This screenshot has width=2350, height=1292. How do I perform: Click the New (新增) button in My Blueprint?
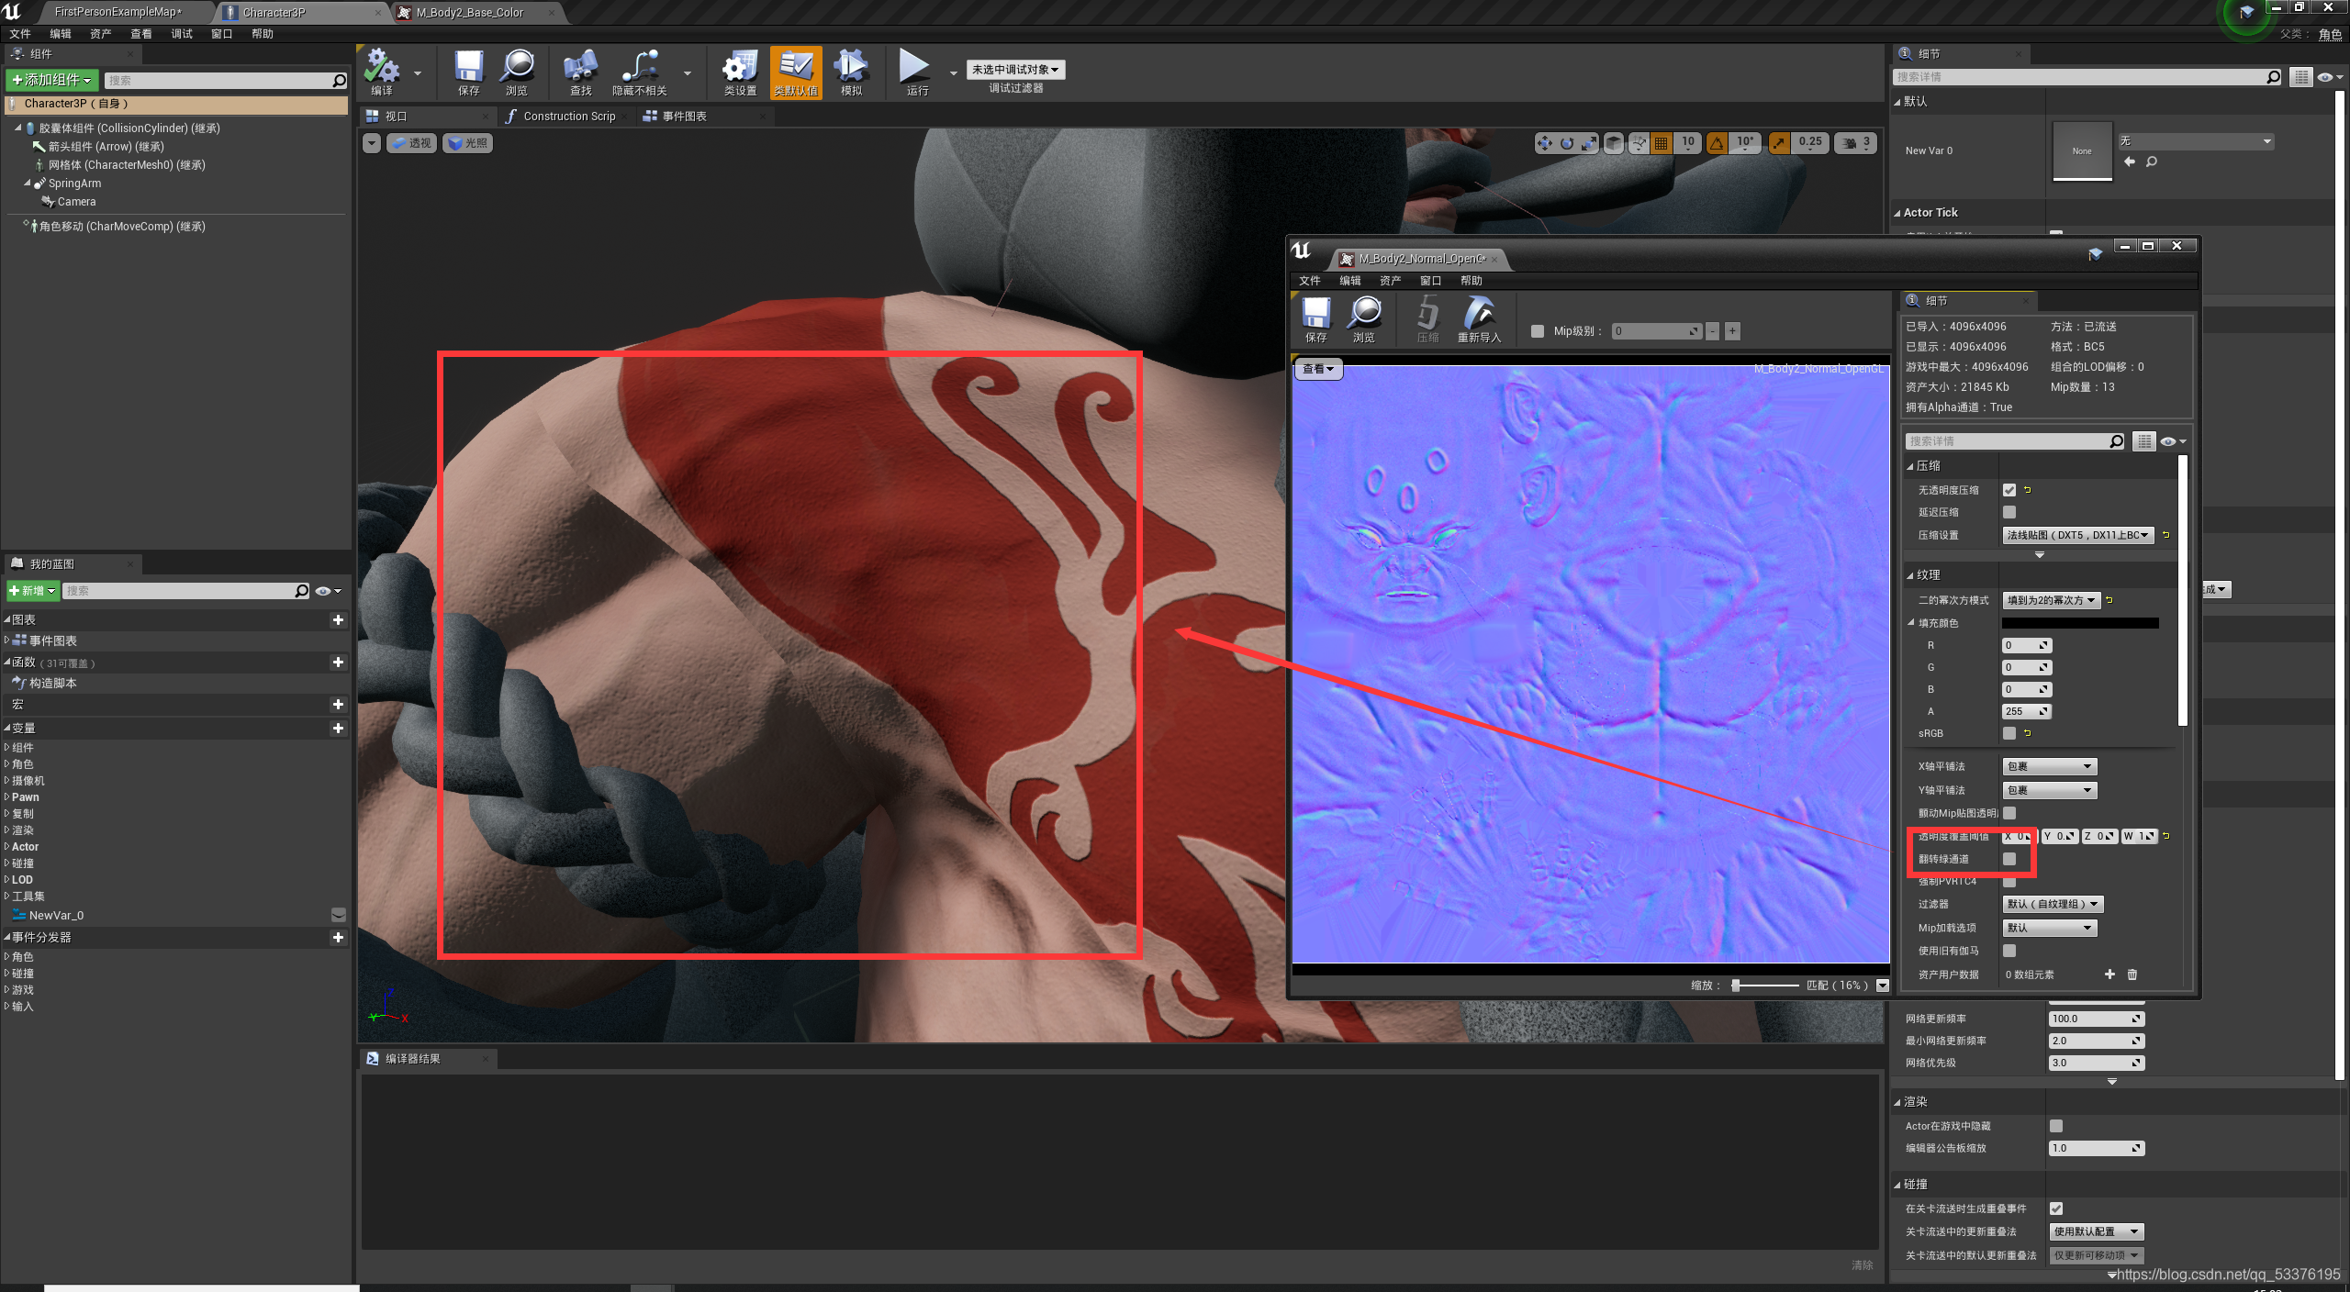coord(33,591)
